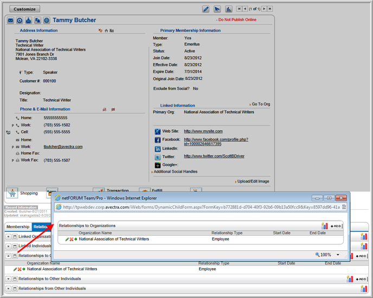The height and width of the screenshot is (298, 373).
Task: Click ADD in the popup Relationships to Organizations
Action: 336,226
